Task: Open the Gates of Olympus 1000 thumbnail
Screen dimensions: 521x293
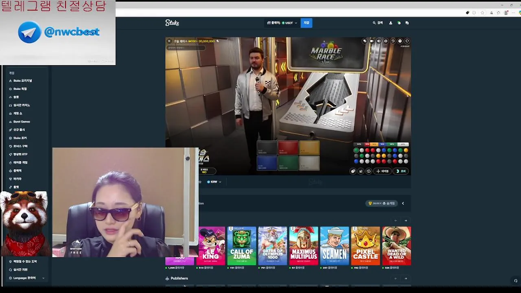Action: [273, 246]
